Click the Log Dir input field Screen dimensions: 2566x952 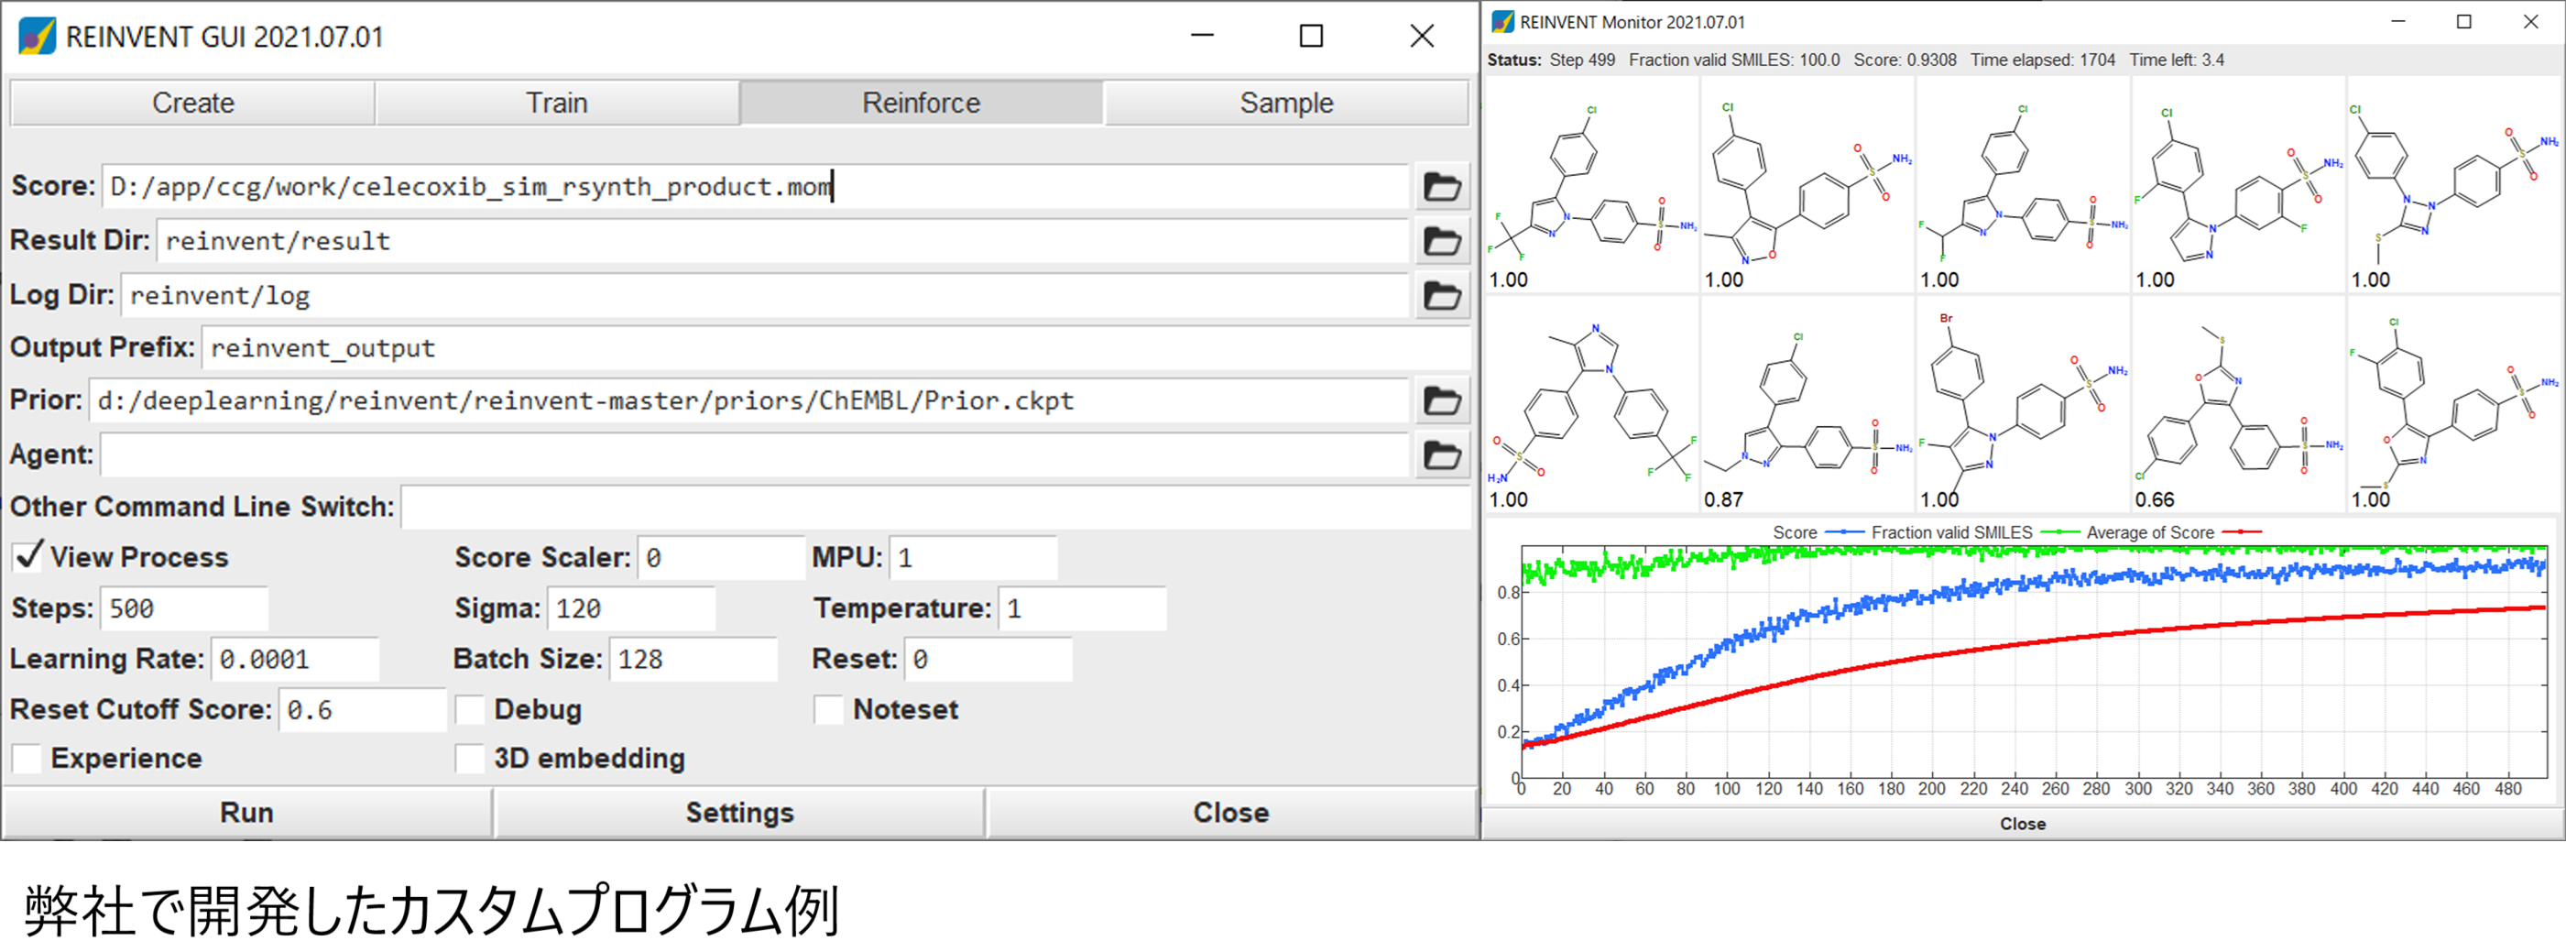764,296
